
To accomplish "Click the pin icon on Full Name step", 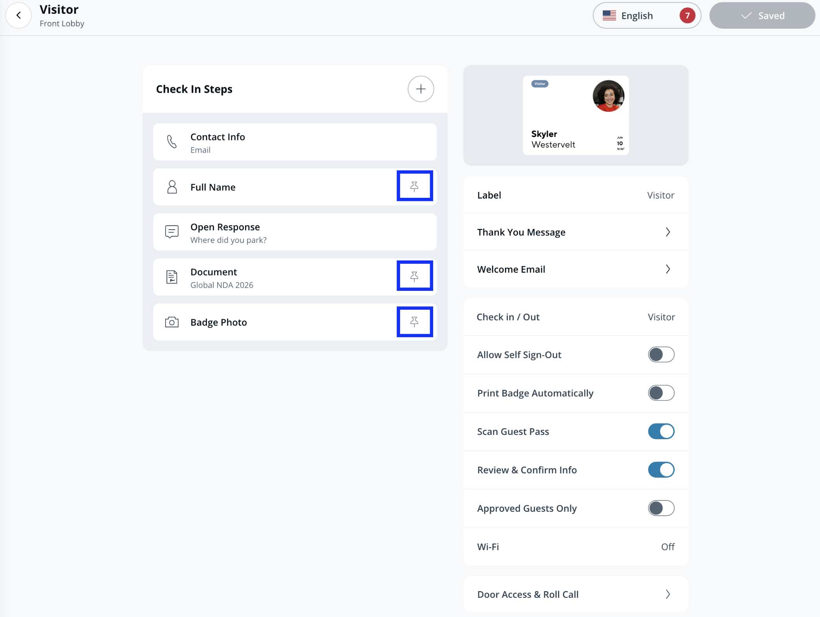I will [414, 186].
